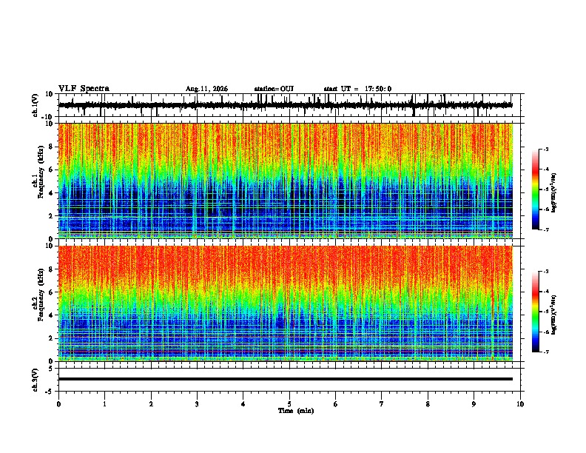
Task: Click the "ch.3(V)" axis label
Action: click(x=36, y=380)
